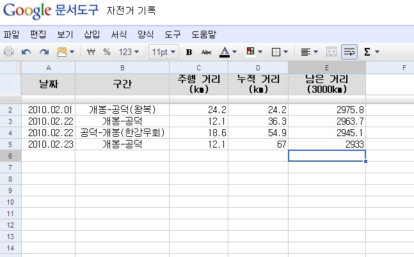This screenshot has height=257, width=414.
Task: Open the 도움말 menu
Action: tap(203, 35)
